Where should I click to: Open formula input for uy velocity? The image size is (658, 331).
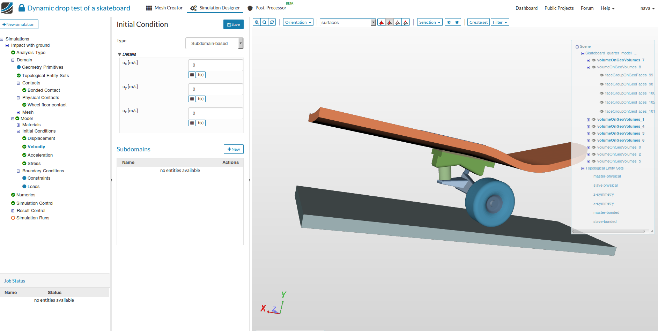pyautogui.click(x=201, y=99)
